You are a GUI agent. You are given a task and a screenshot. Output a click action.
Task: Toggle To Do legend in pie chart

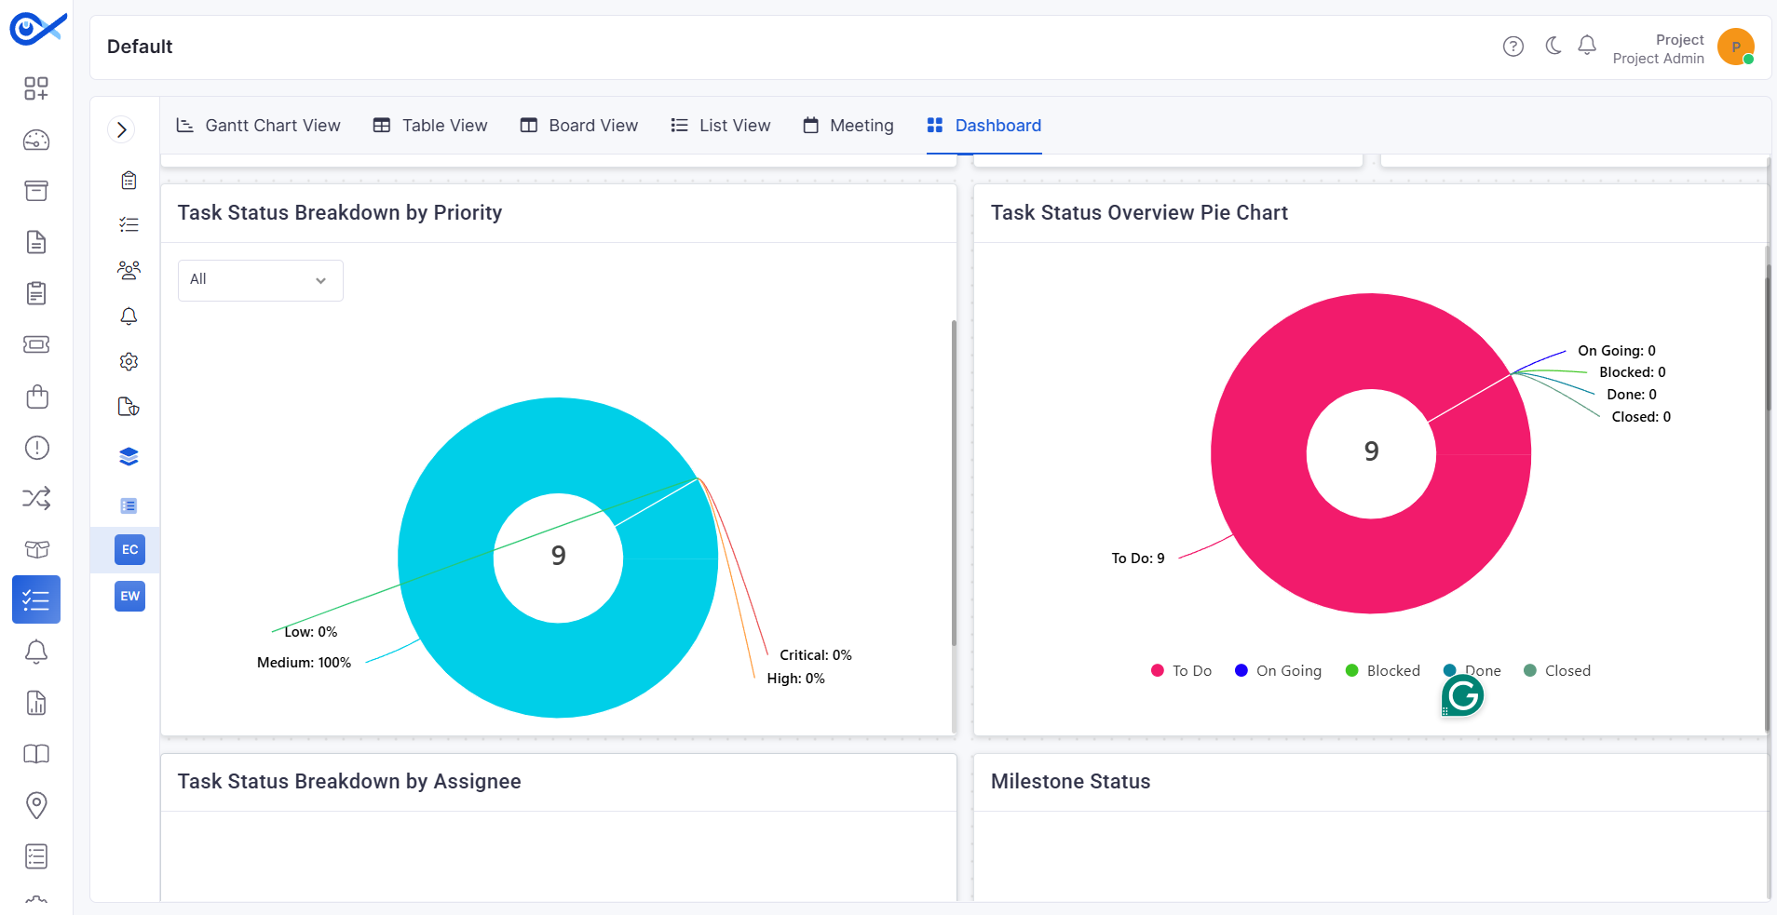1182,671
